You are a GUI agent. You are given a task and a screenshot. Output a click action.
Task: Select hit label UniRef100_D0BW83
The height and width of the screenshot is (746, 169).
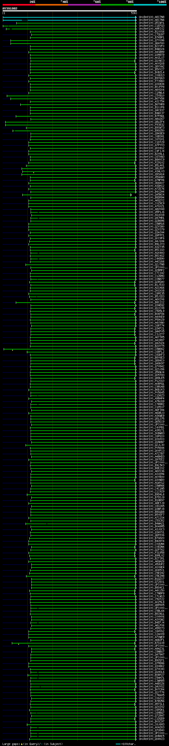pos(152,433)
